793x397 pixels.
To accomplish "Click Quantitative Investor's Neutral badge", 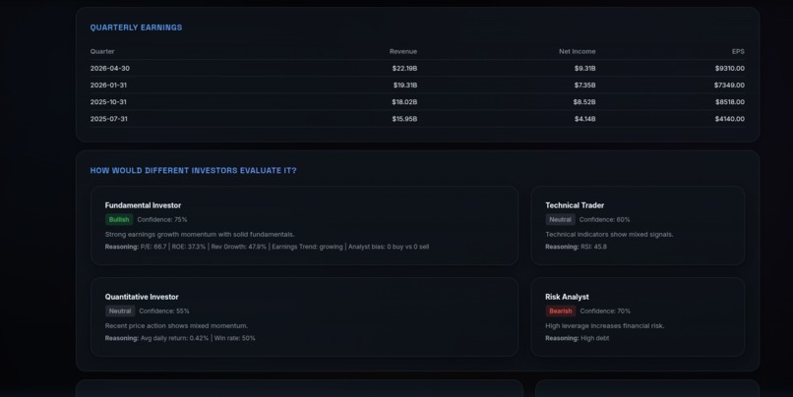I will pyautogui.click(x=120, y=312).
